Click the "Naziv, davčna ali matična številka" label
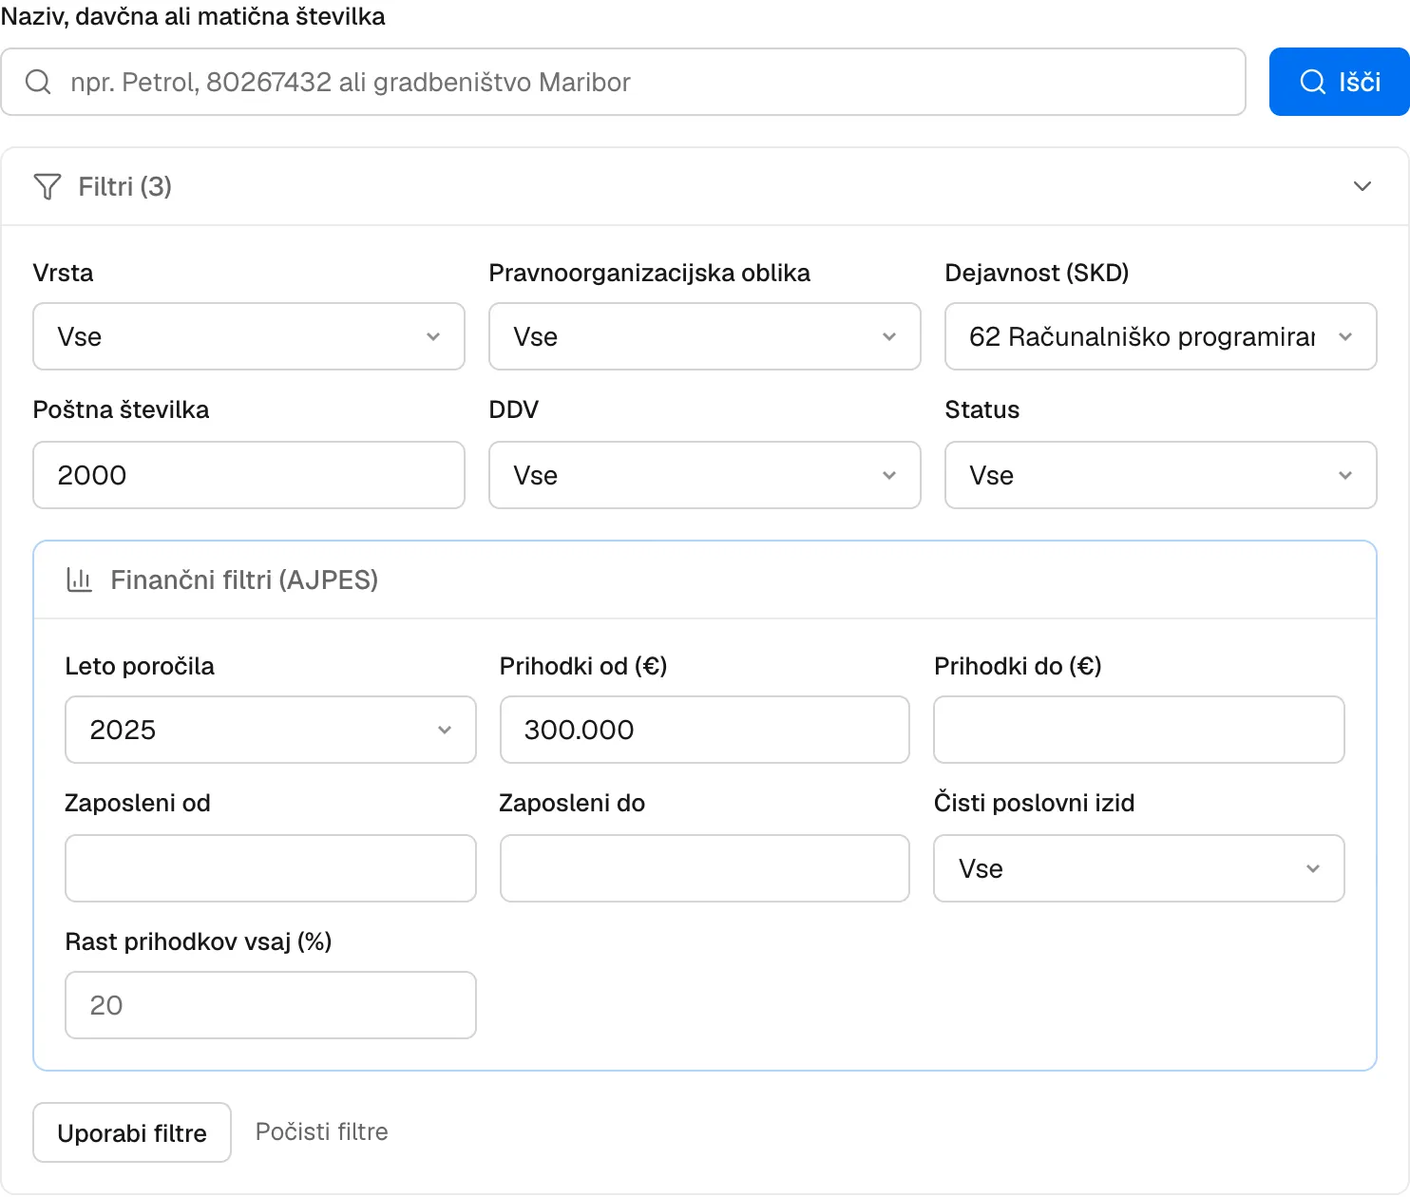Screen dimensions: 1410x1197 pyautogui.click(x=193, y=16)
